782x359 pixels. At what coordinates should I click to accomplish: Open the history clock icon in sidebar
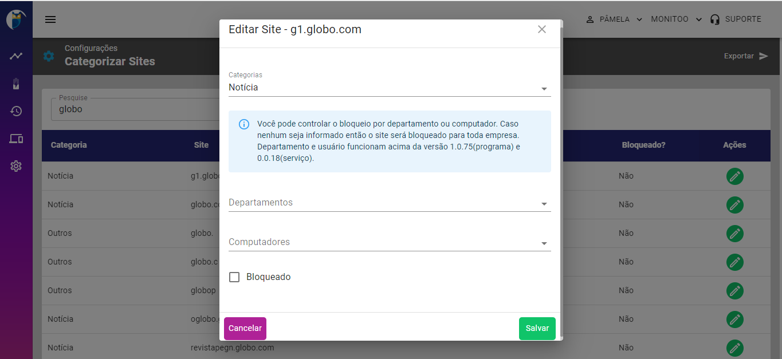tap(15, 111)
